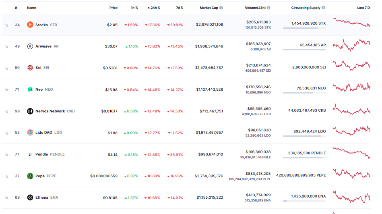Open the Pepe 7-day sparkline chart
Viewport: 382px width, 214px height.
pyautogui.click(x=351, y=173)
